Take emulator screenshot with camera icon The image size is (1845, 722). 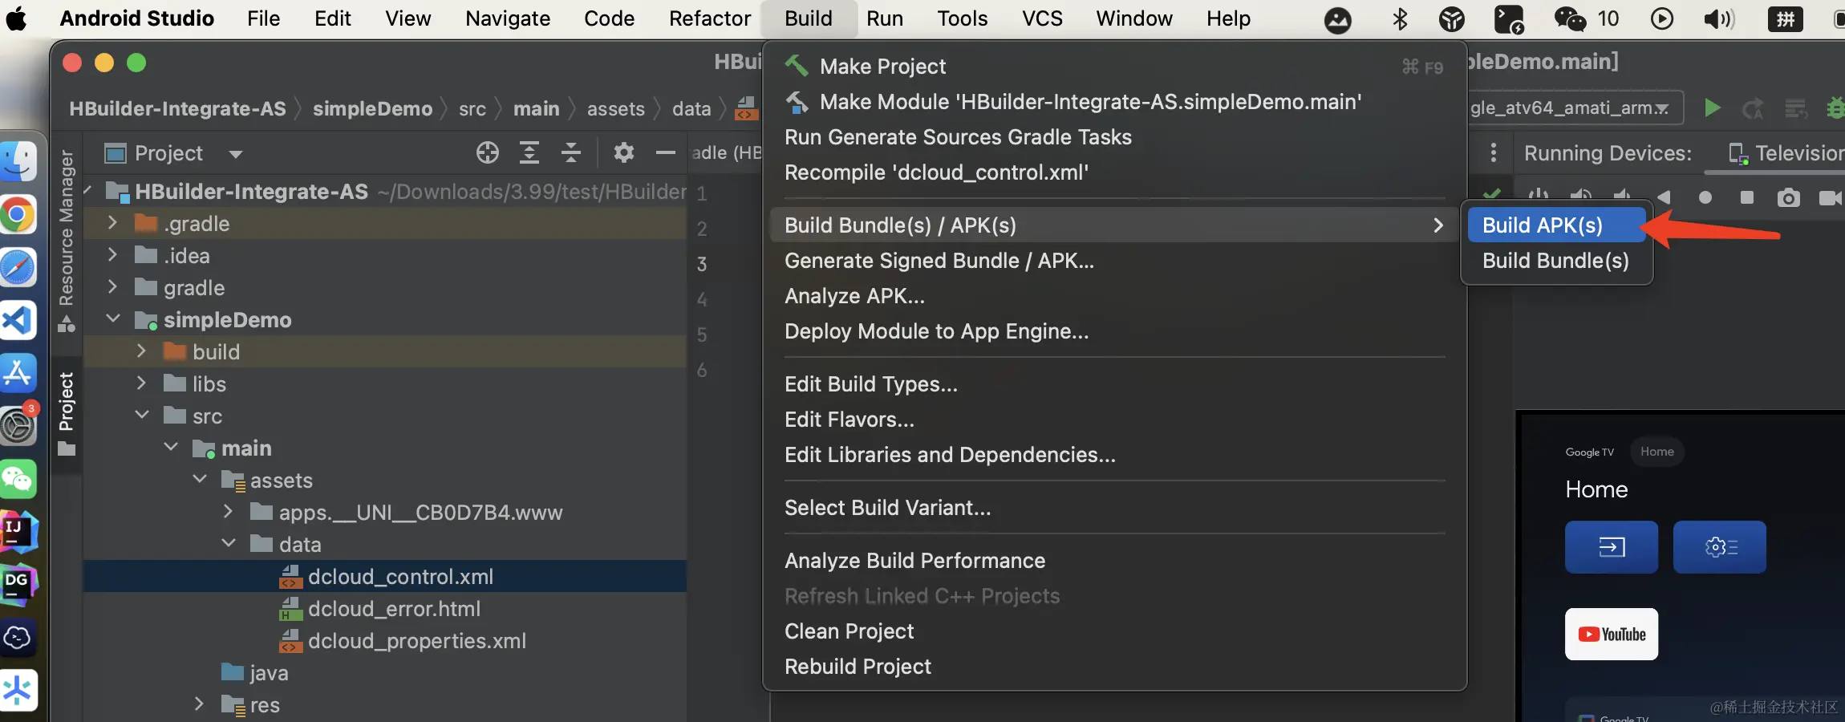1788,198
